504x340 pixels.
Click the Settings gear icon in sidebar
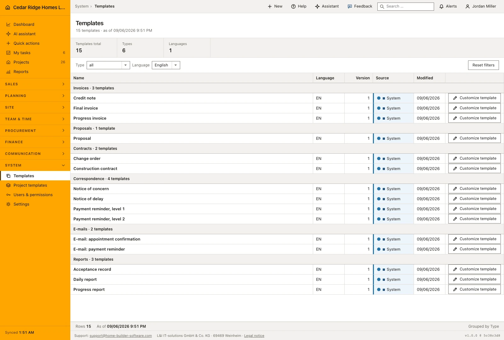tap(9, 204)
